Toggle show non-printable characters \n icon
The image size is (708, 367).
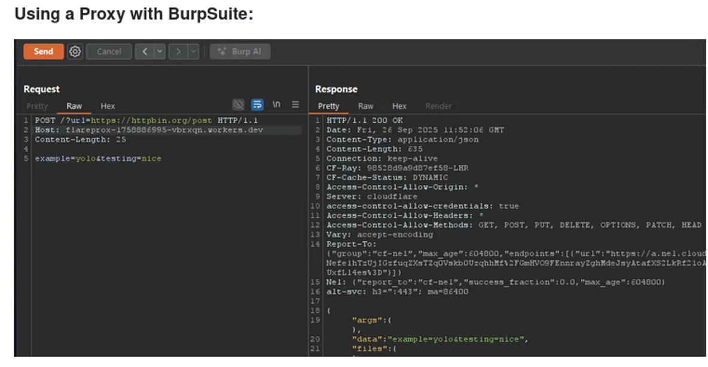pyautogui.click(x=276, y=105)
